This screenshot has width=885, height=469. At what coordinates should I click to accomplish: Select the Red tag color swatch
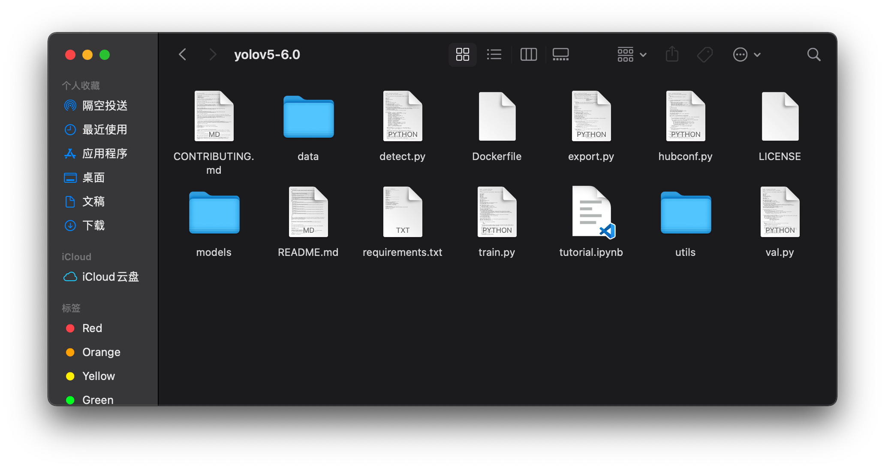click(x=70, y=328)
